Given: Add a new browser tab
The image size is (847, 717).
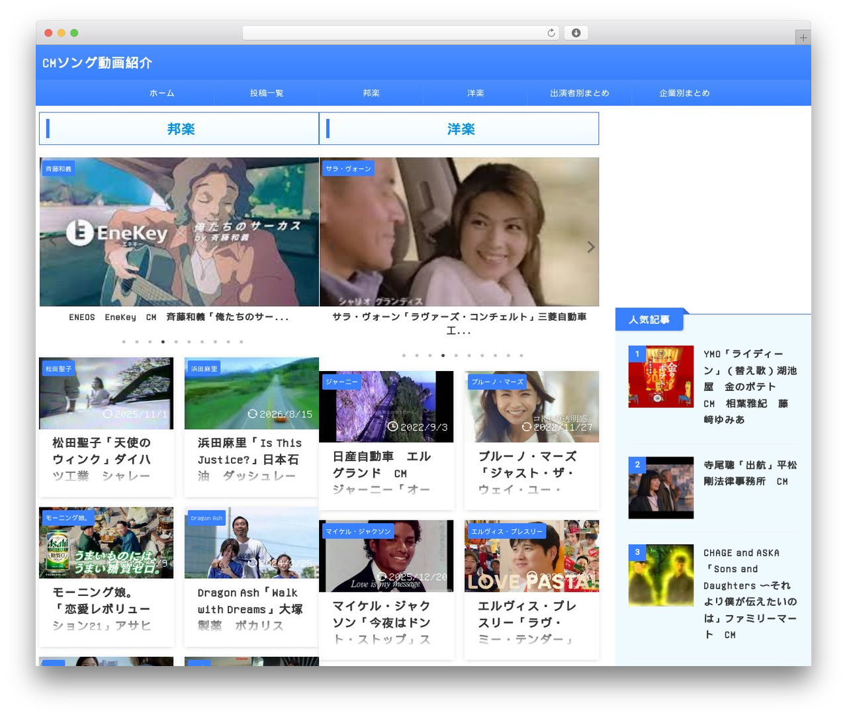Looking at the screenshot, I should pos(803,38).
